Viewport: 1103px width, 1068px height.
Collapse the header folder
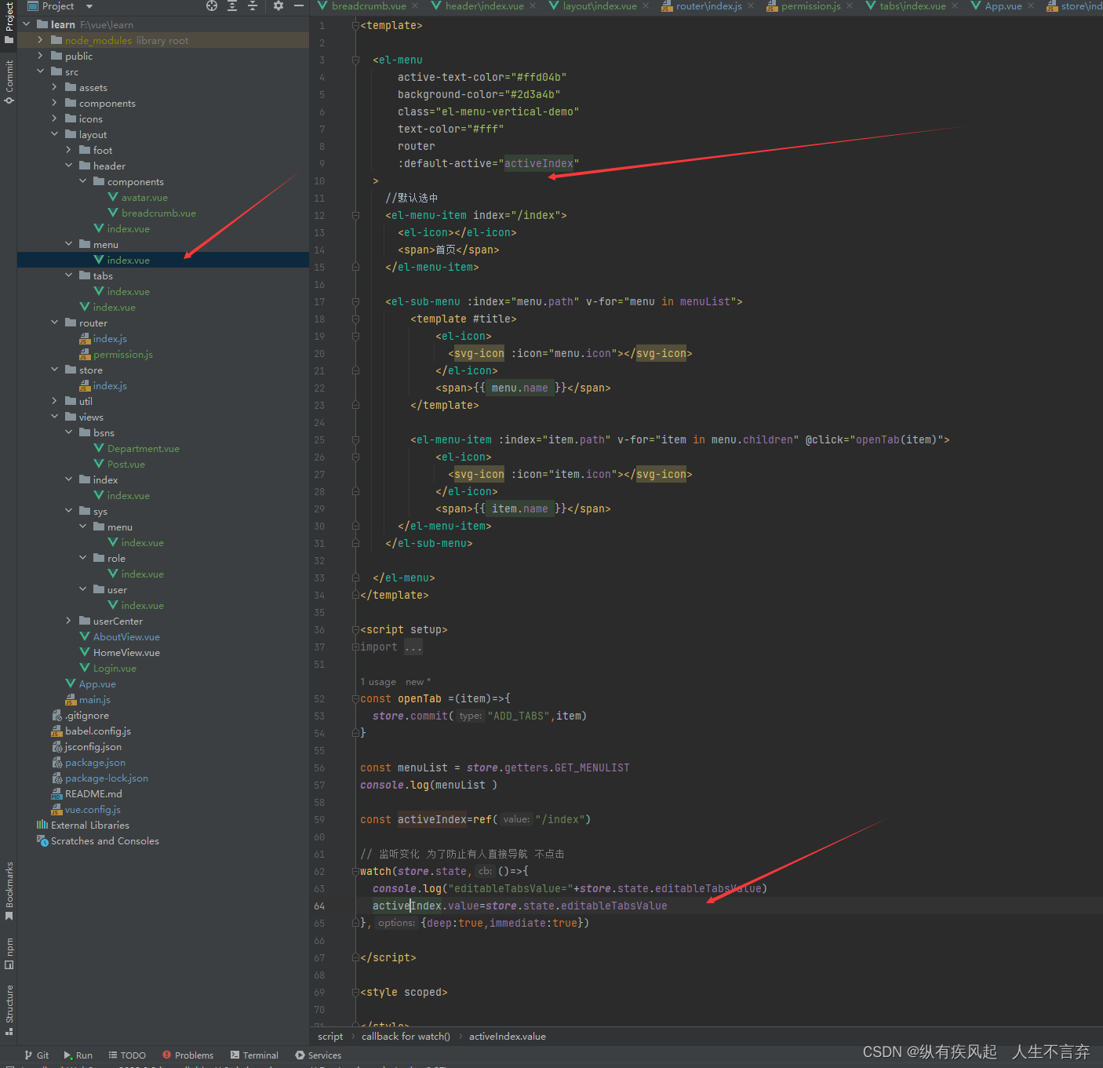tap(68, 166)
